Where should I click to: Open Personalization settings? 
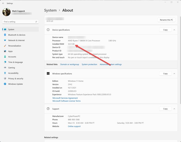(20, 46)
